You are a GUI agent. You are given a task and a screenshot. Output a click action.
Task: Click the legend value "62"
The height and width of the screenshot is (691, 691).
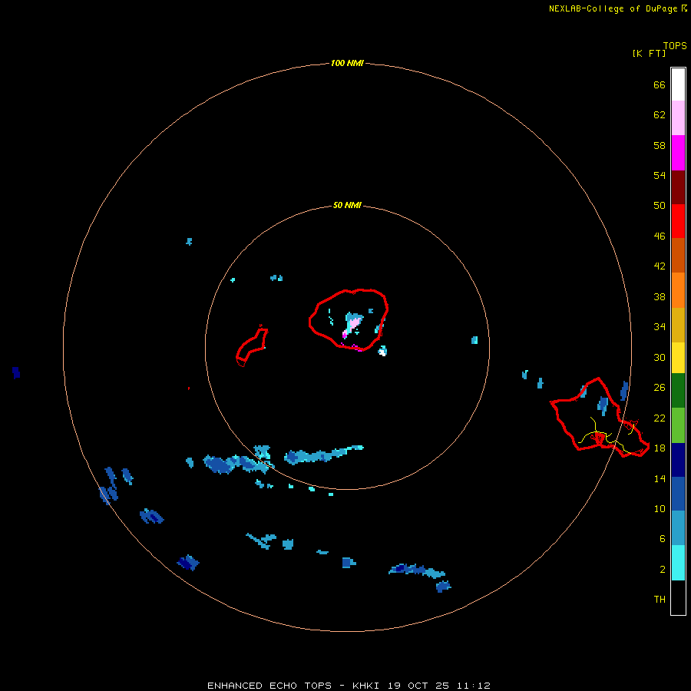coord(660,114)
